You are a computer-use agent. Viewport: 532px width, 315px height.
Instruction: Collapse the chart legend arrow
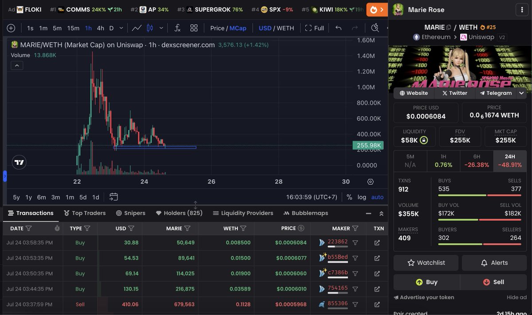click(16, 65)
